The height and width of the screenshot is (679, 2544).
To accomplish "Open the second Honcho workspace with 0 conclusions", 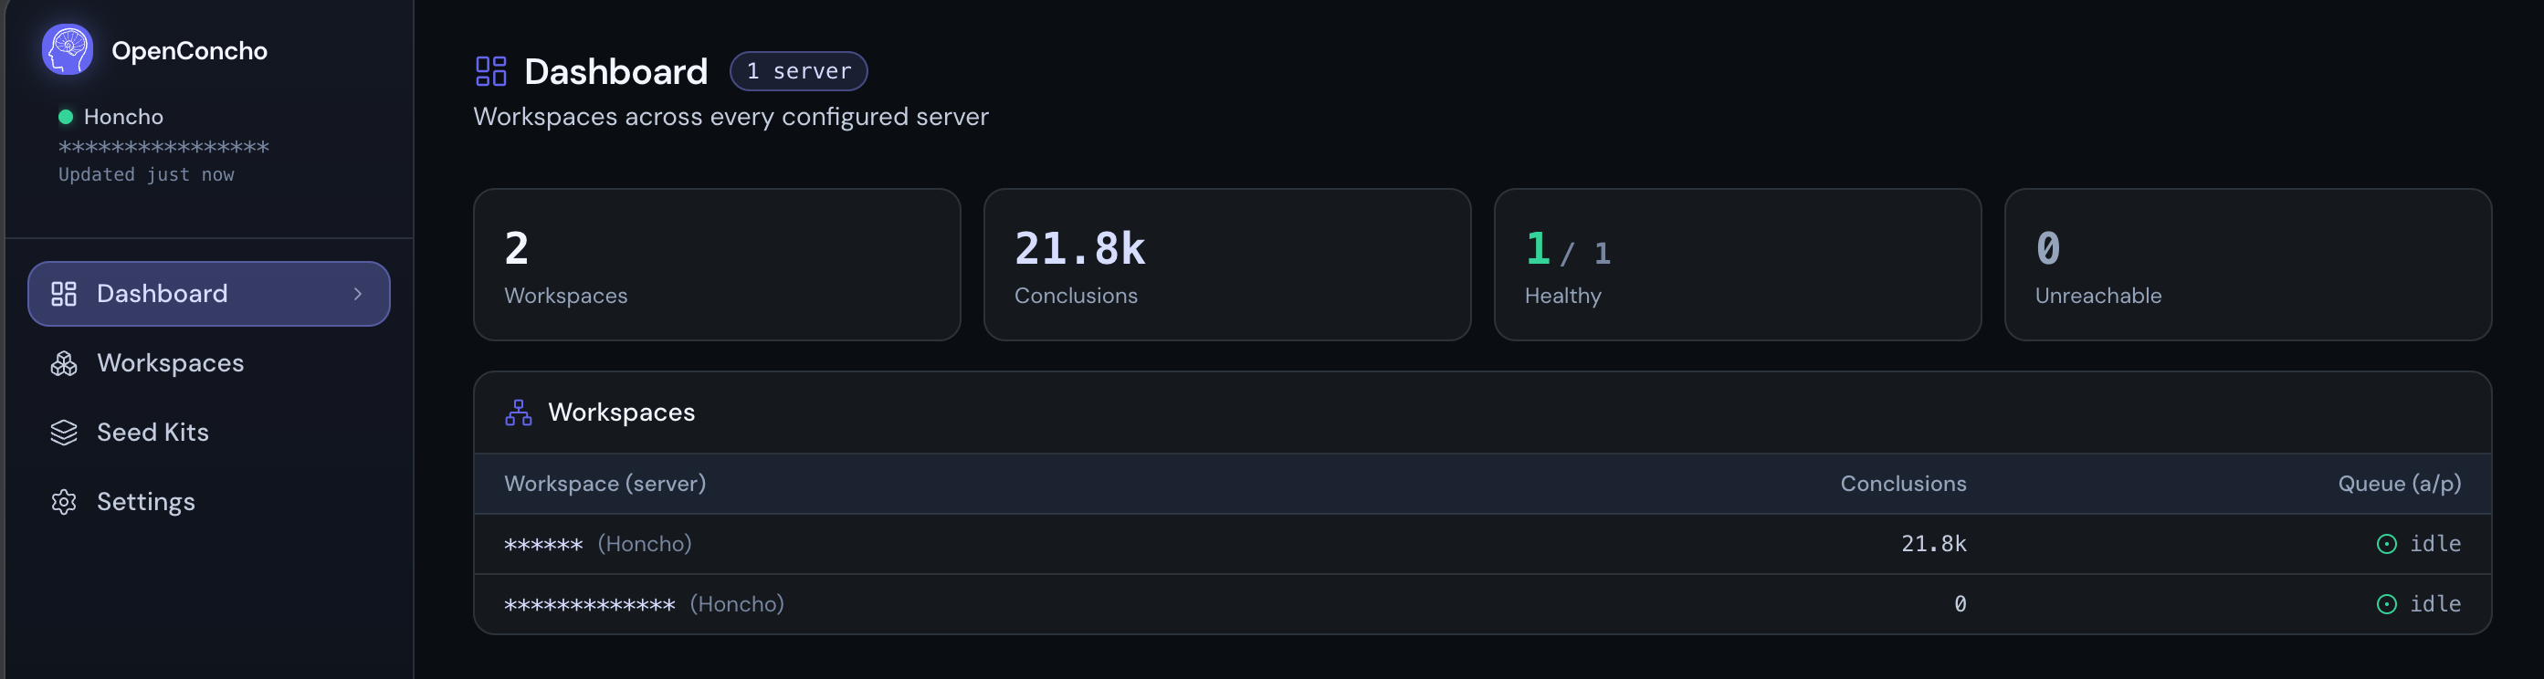I will [1481, 604].
